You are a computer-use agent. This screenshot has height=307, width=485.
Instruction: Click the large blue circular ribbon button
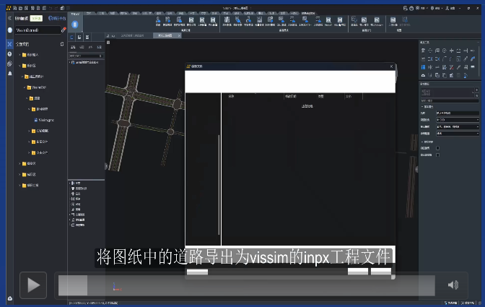(x=76, y=23)
